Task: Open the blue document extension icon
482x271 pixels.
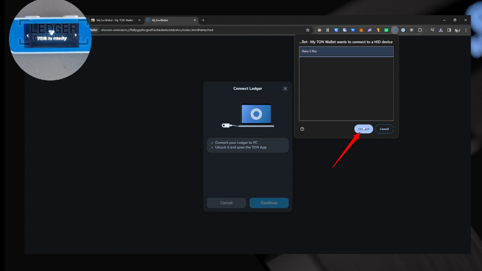Action: [345, 30]
